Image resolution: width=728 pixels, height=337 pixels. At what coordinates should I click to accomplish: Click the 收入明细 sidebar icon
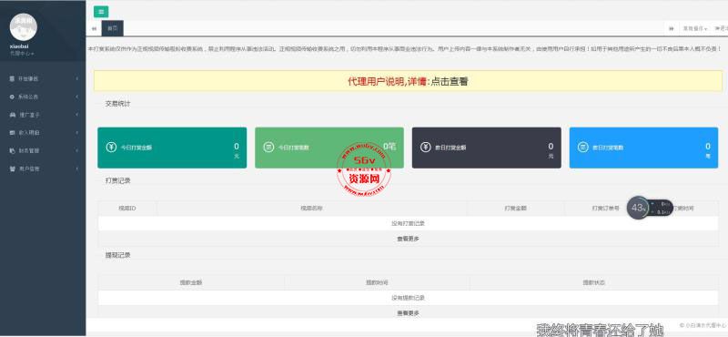click(x=12, y=133)
